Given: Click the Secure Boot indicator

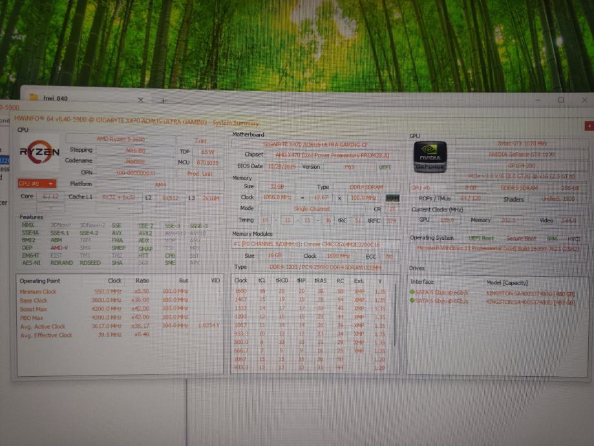Looking at the screenshot, I should tap(521, 239).
